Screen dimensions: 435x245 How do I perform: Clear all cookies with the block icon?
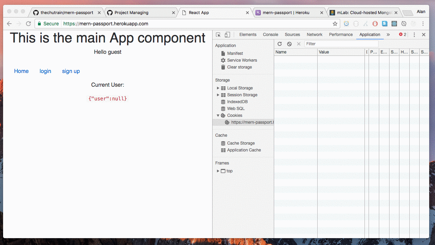[x=289, y=44]
